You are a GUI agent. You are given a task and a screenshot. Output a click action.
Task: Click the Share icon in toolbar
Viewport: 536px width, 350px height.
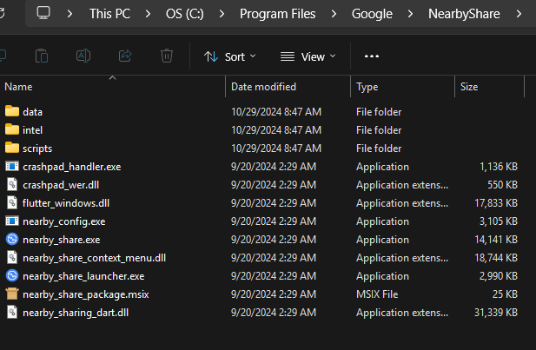125,56
